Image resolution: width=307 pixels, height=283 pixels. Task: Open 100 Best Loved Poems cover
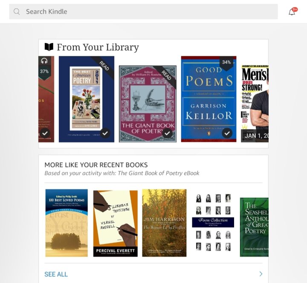(x=67, y=223)
